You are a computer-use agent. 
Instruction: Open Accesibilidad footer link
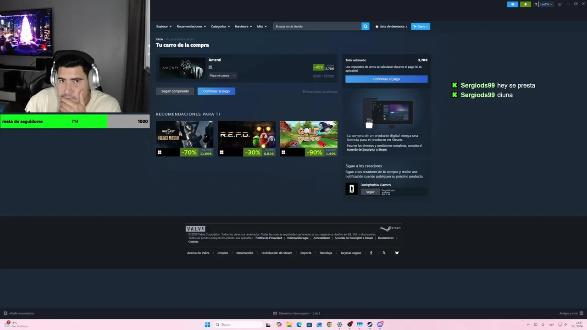click(x=321, y=238)
